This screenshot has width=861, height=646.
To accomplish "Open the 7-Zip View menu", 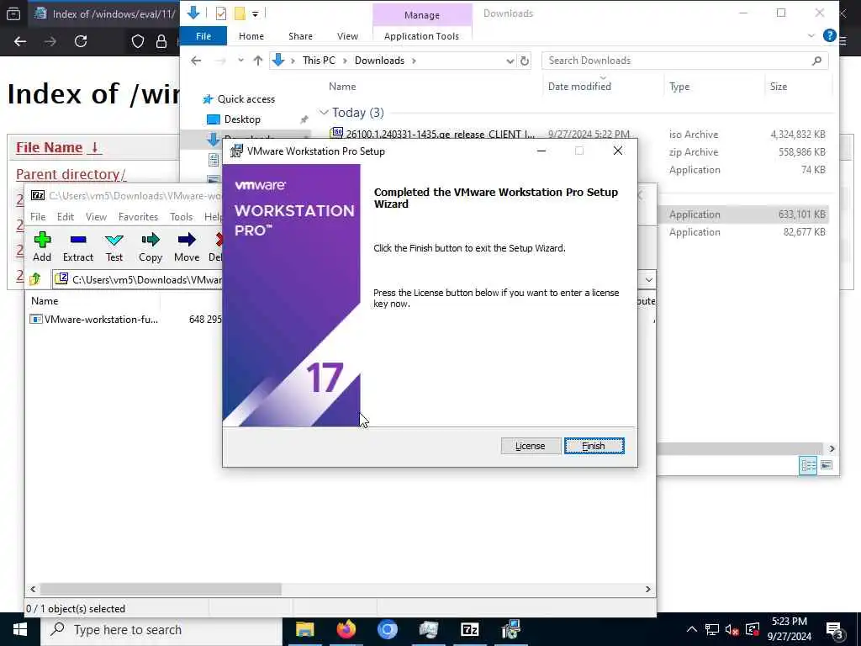I will [96, 216].
